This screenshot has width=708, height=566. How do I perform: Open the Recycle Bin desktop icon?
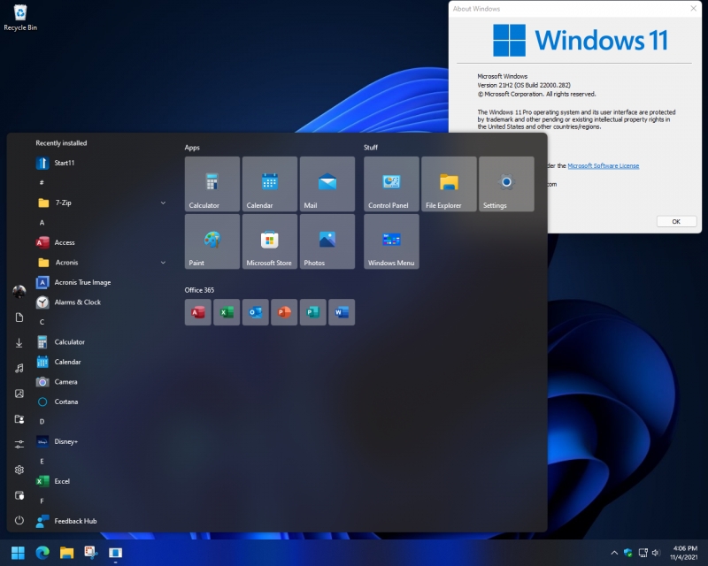20,18
